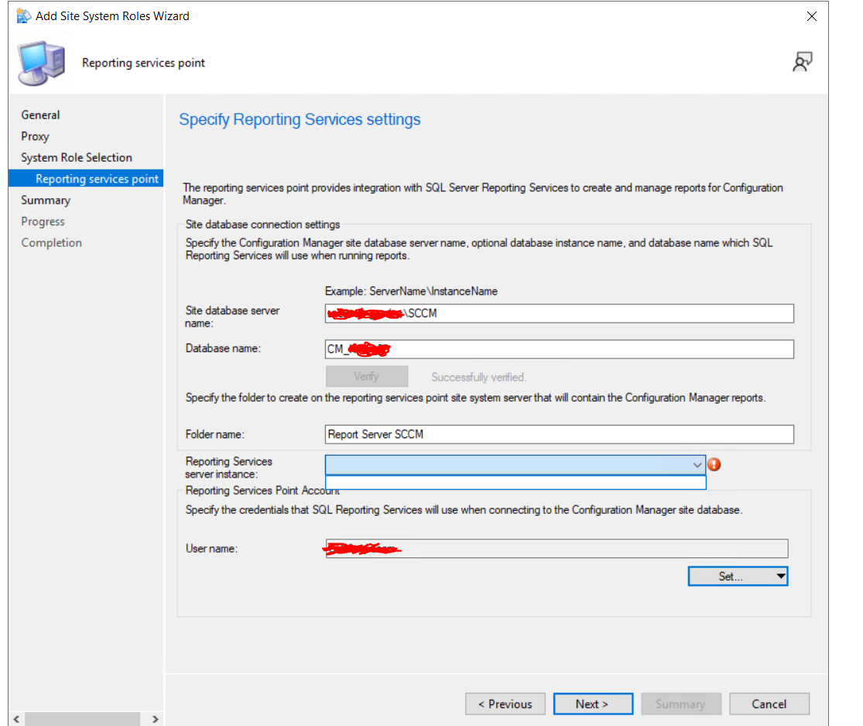Click the < Previous button

tap(505, 704)
